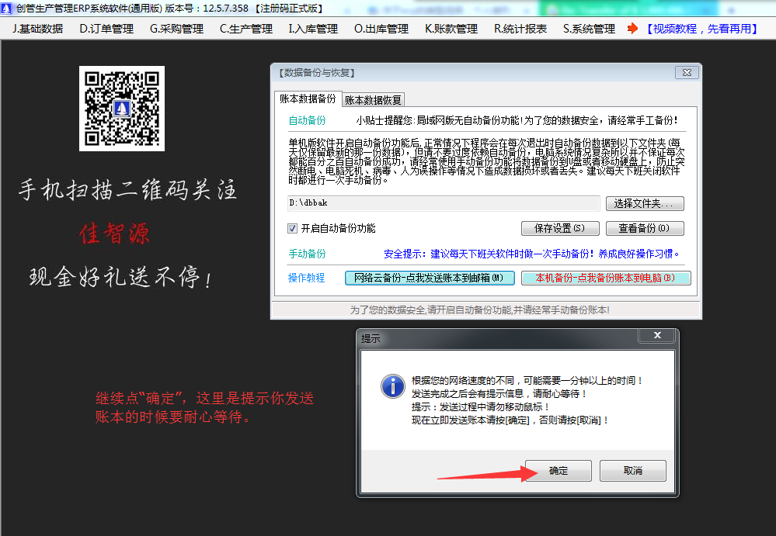Open the 选择文件夹 folder picker

643,203
